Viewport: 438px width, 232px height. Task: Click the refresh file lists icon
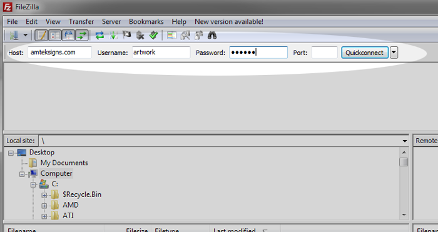tap(99, 36)
